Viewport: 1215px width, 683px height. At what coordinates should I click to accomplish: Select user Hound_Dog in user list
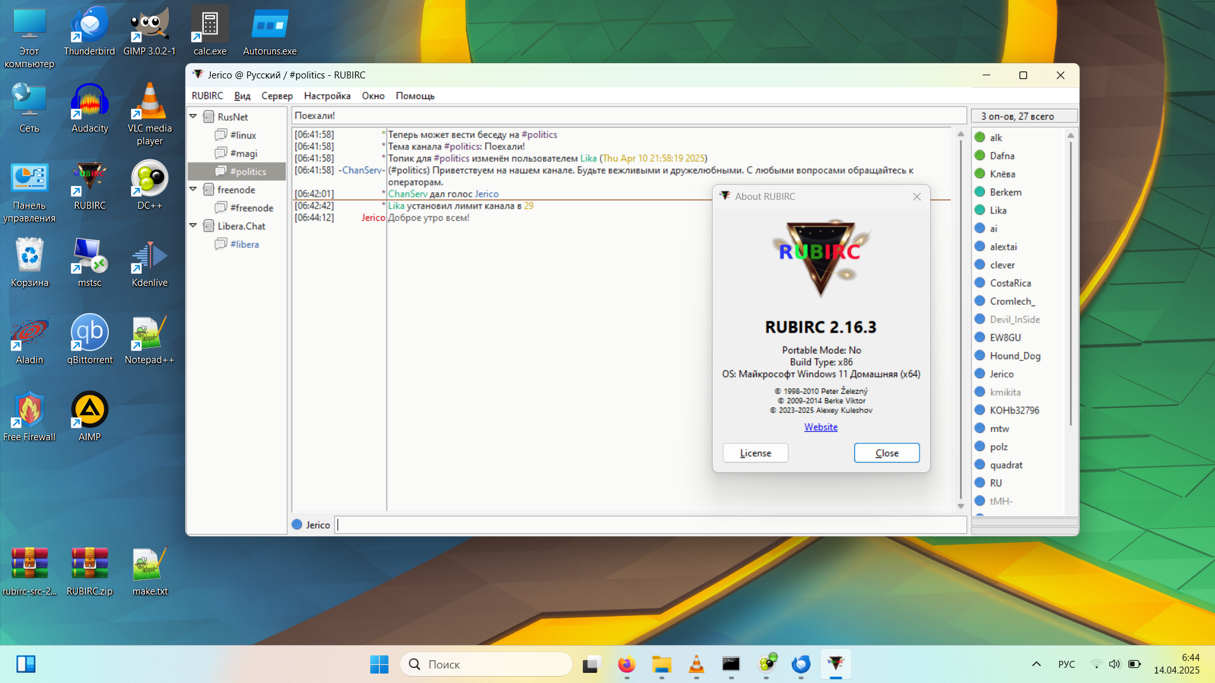coord(1014,355)
